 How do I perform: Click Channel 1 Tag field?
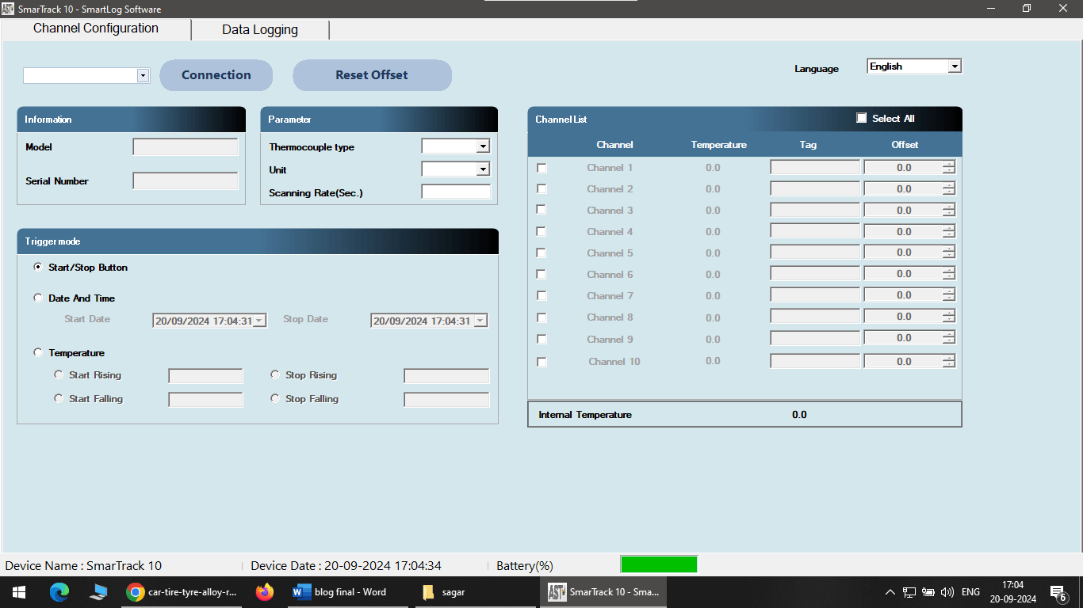tap(815, 167)
